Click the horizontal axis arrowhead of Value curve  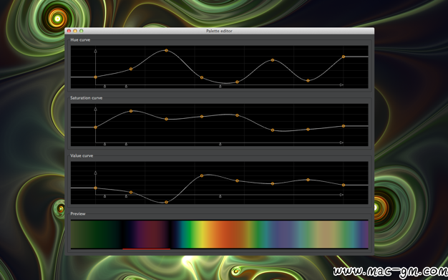[x=341, y=195]
